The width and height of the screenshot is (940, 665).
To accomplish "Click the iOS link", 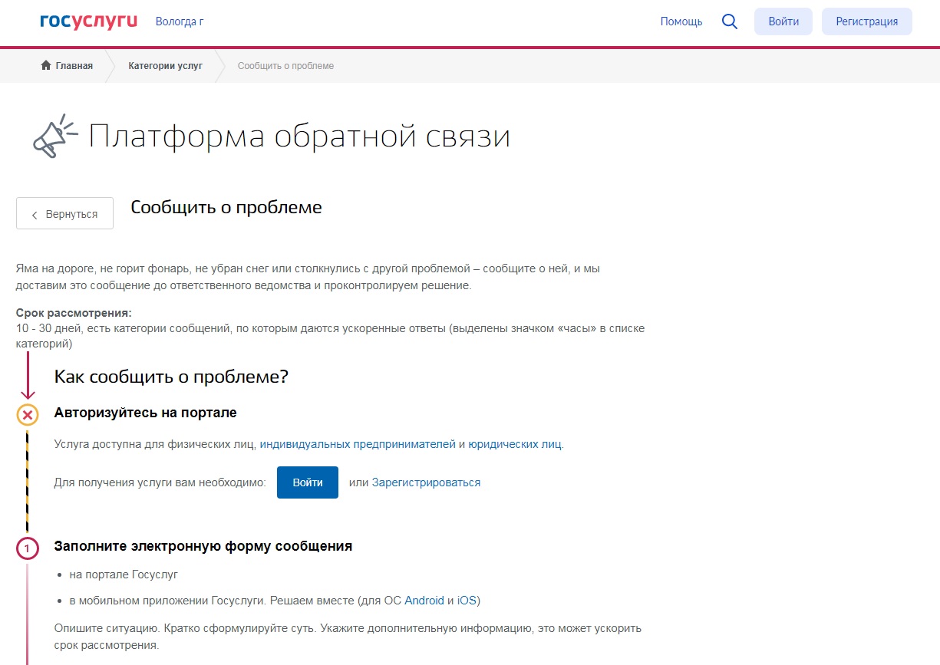I will 465,601.
